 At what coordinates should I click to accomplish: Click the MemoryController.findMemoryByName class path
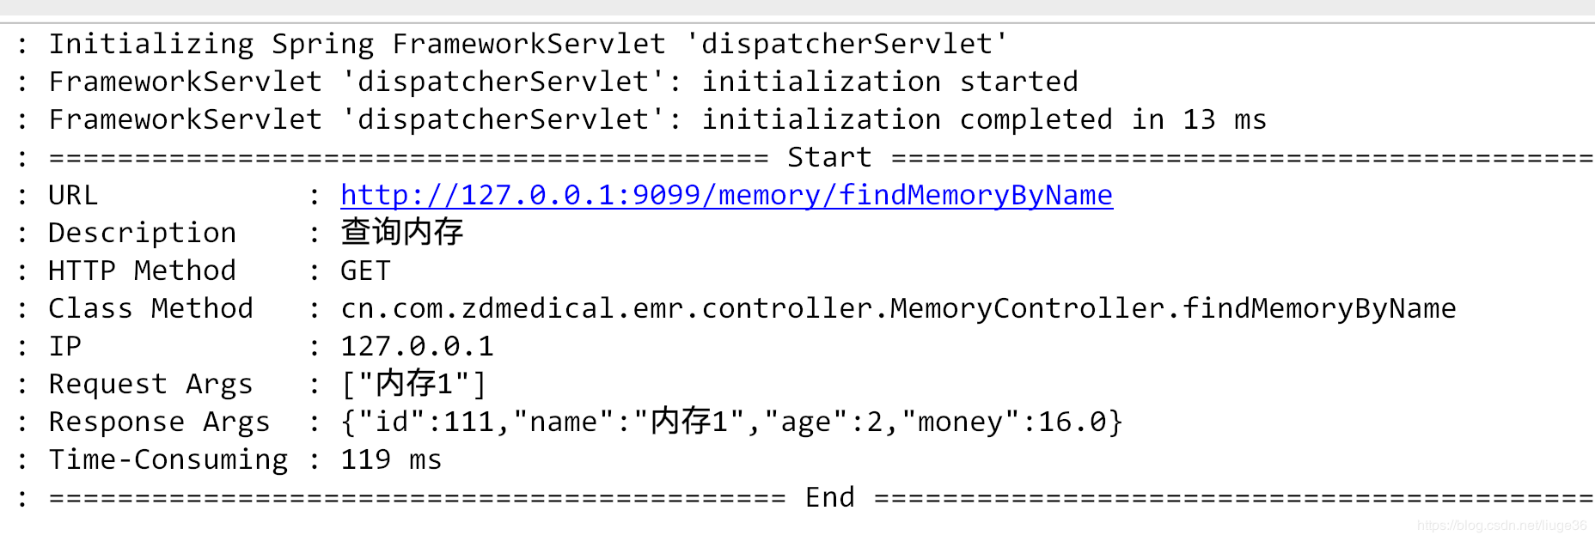pyautogui.click(x=898, y=308)
